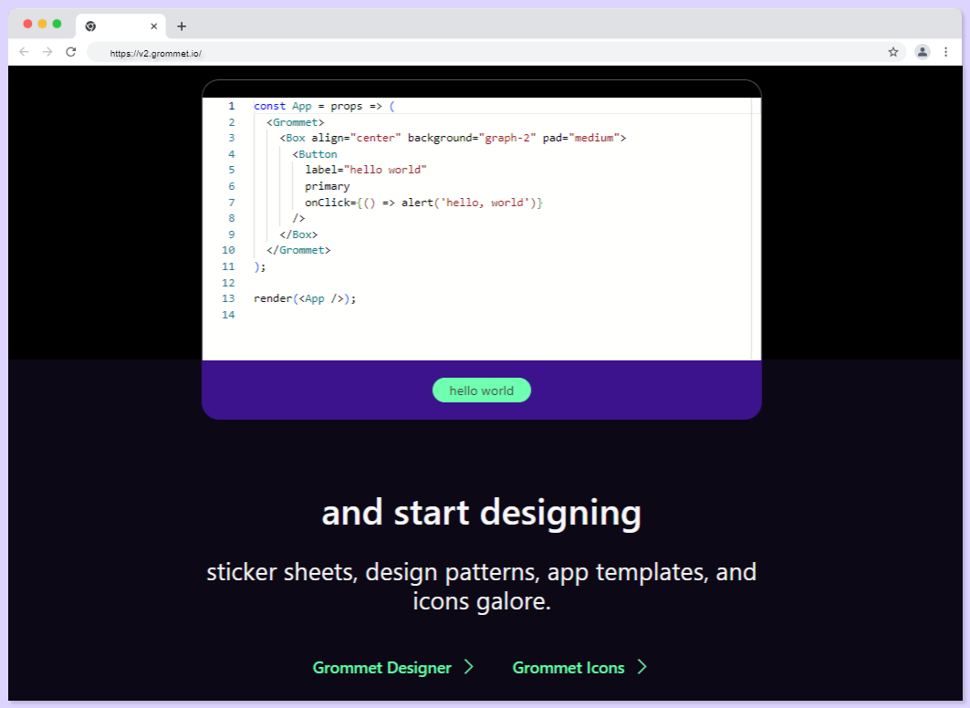Open the browser profile avatar

pos(923,52)
